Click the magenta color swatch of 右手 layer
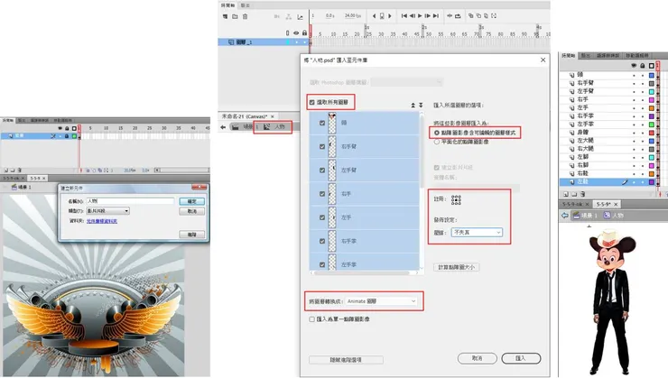Screen dimensions: 668x378 pyautogui.click(x=652, y=99)
